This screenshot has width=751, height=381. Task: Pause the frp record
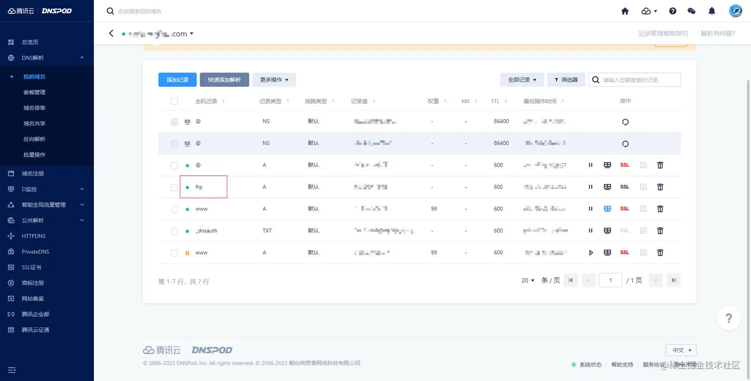[x=591, y=187]
